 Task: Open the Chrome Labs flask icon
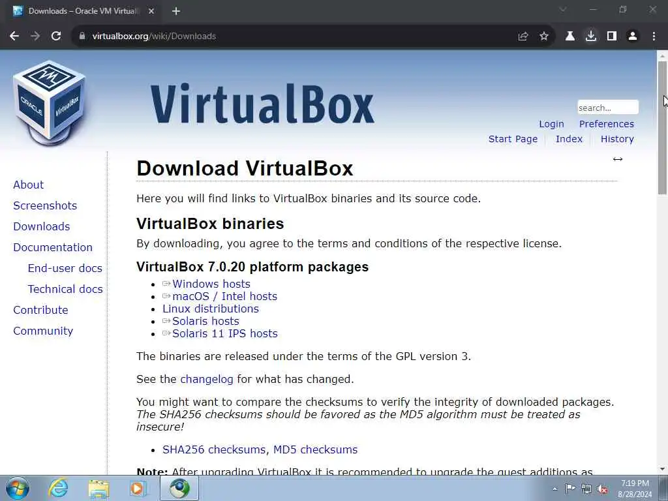[570, 37]
